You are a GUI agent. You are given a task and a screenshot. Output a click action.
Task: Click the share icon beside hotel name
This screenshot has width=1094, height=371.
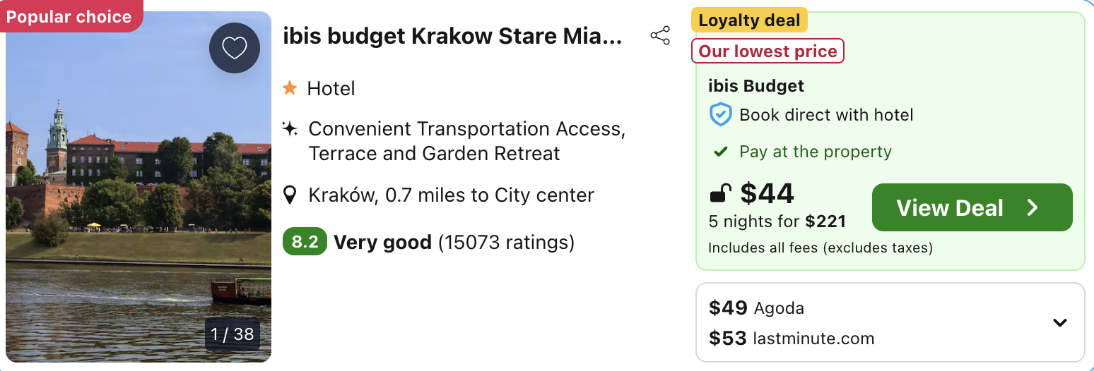pyautogui.click(x=660, y=36)
